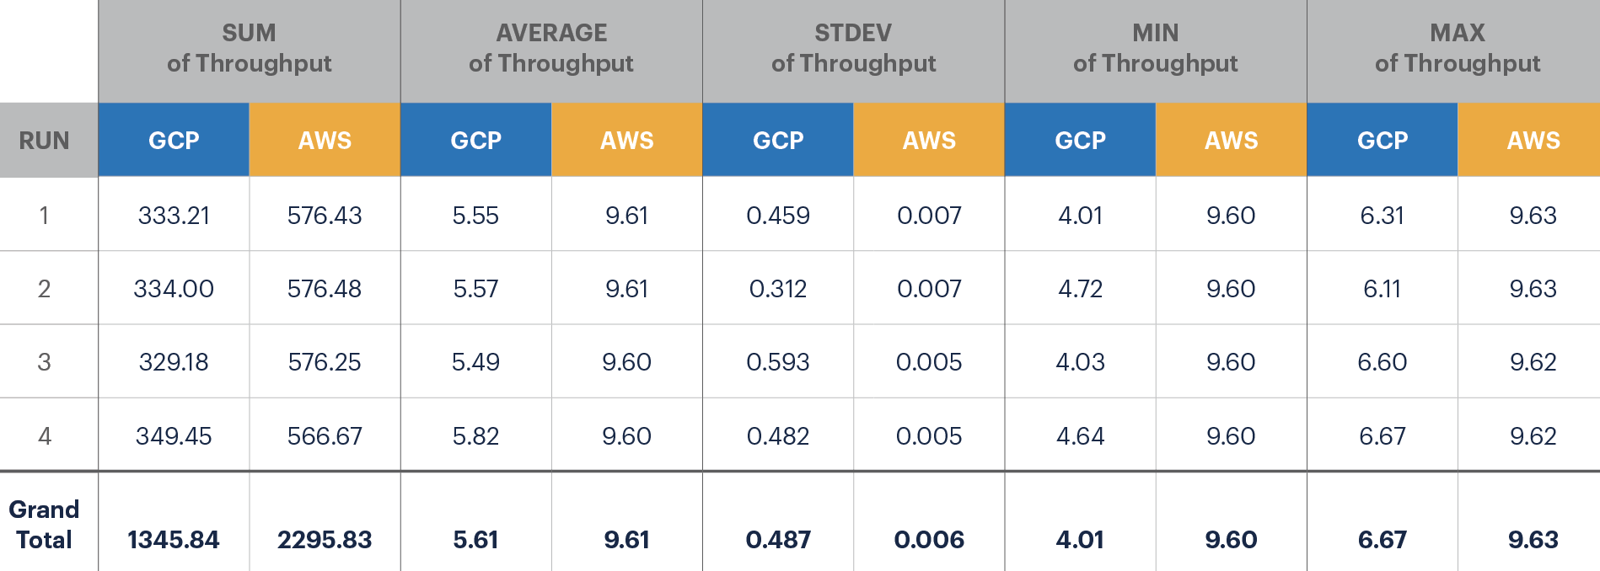Image resolution: width=1600 pixels, height=571 pixels.
Task: Click the cell showing 333.21
Action: [x=174, y=216]
